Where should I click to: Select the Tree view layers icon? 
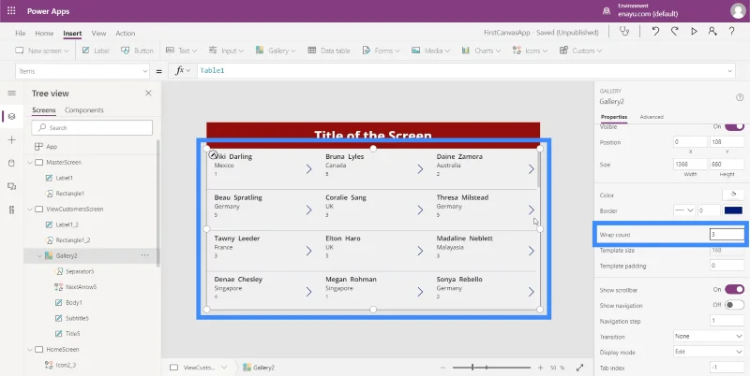tap(12, 116)
